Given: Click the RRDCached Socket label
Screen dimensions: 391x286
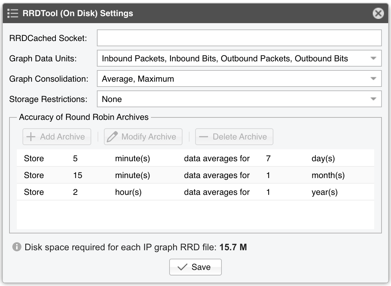Looking at the screenshot, I should click(48, 38).
